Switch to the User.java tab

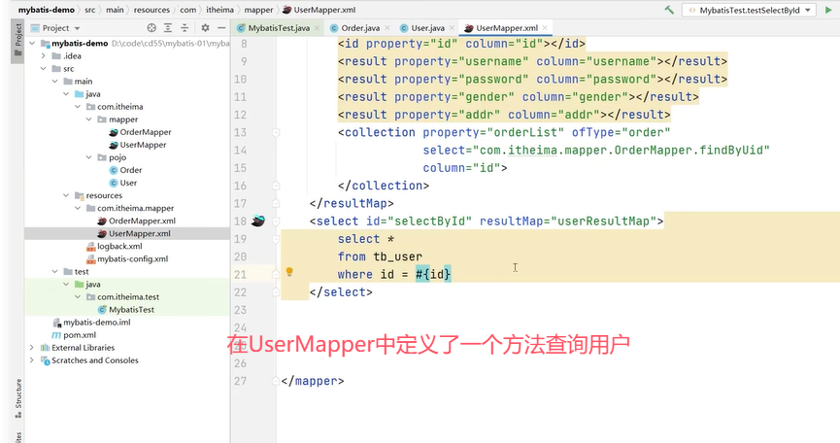(427, 28)
